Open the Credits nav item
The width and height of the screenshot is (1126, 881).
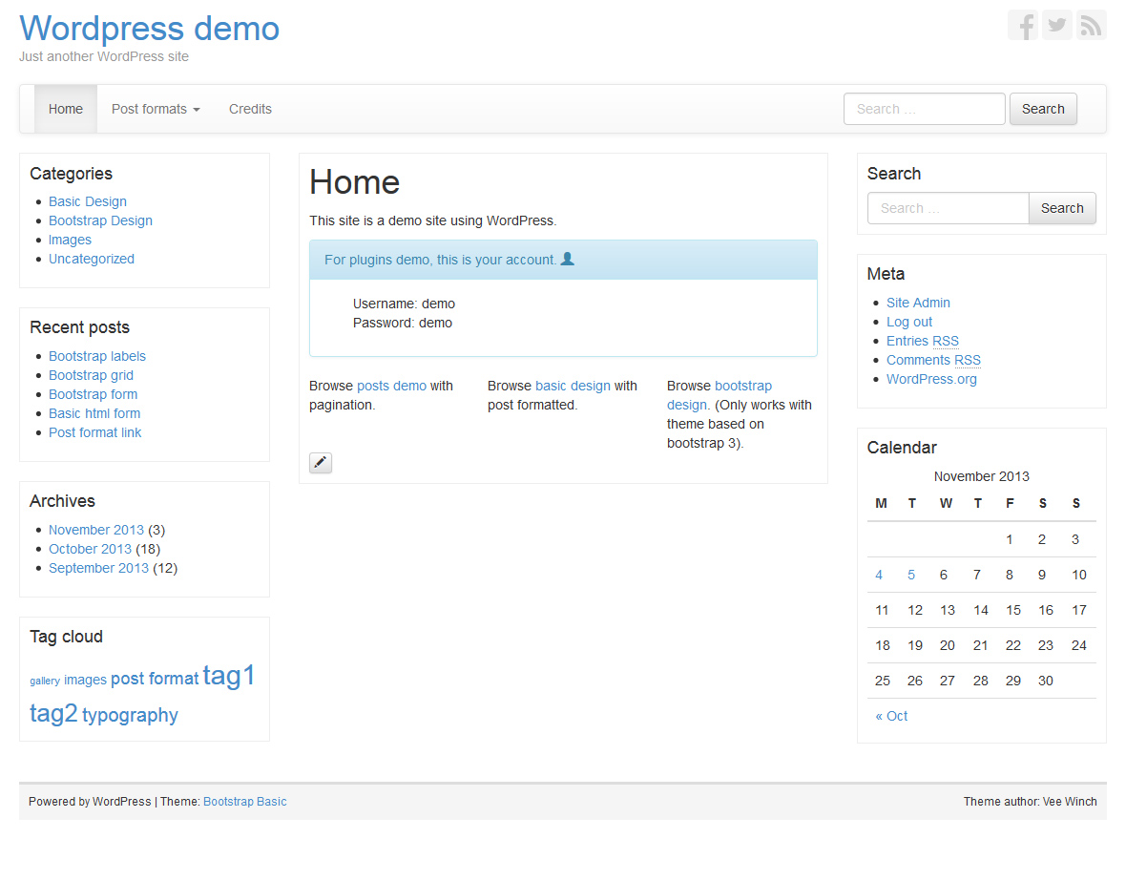[250, 109]
